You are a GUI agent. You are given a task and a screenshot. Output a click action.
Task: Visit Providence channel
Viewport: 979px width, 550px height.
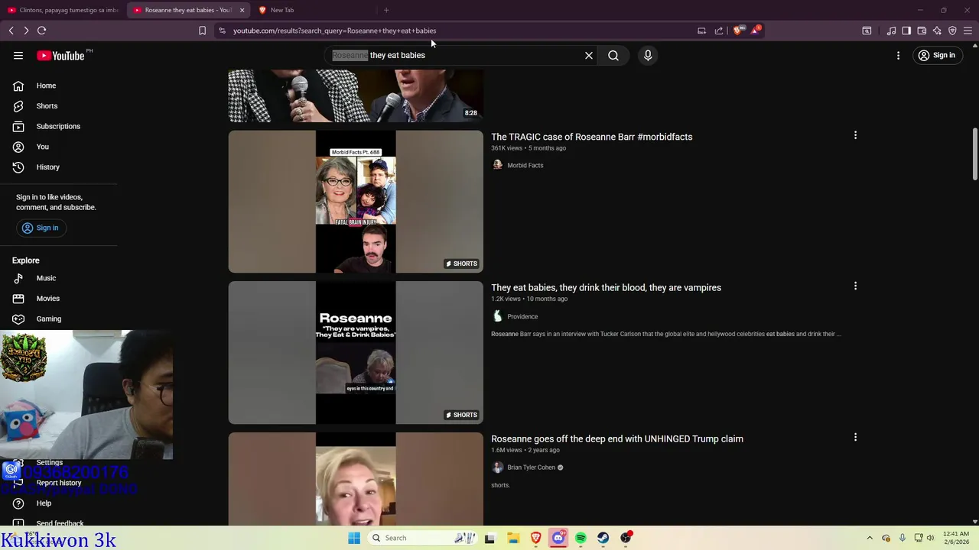coord(522,316)
